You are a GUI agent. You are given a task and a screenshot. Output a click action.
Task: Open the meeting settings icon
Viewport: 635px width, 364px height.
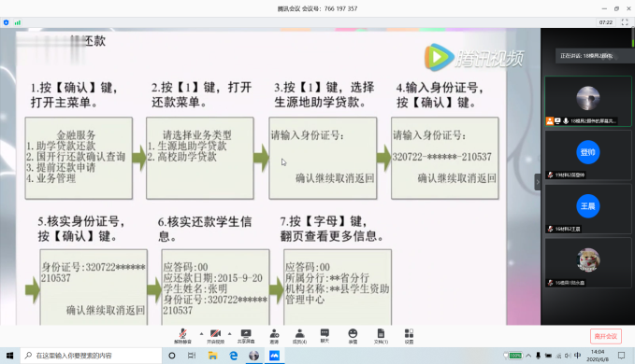pos(409,336)
